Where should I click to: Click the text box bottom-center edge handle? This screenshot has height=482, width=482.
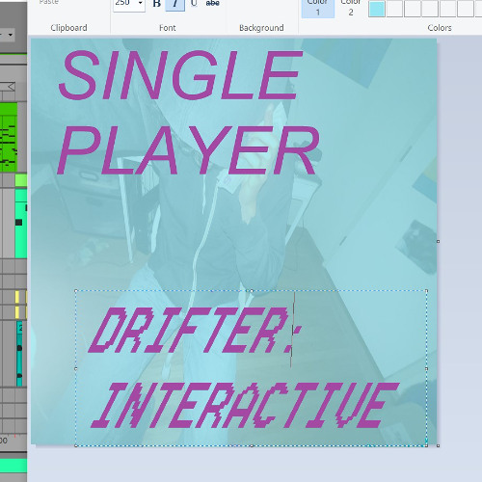(252, 445)
